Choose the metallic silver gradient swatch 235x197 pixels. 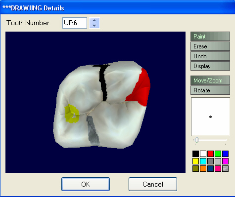[x=225, y=169]
